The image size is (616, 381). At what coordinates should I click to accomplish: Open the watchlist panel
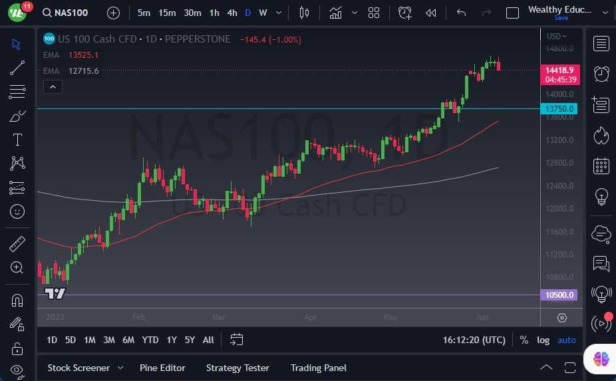[601, 44]
